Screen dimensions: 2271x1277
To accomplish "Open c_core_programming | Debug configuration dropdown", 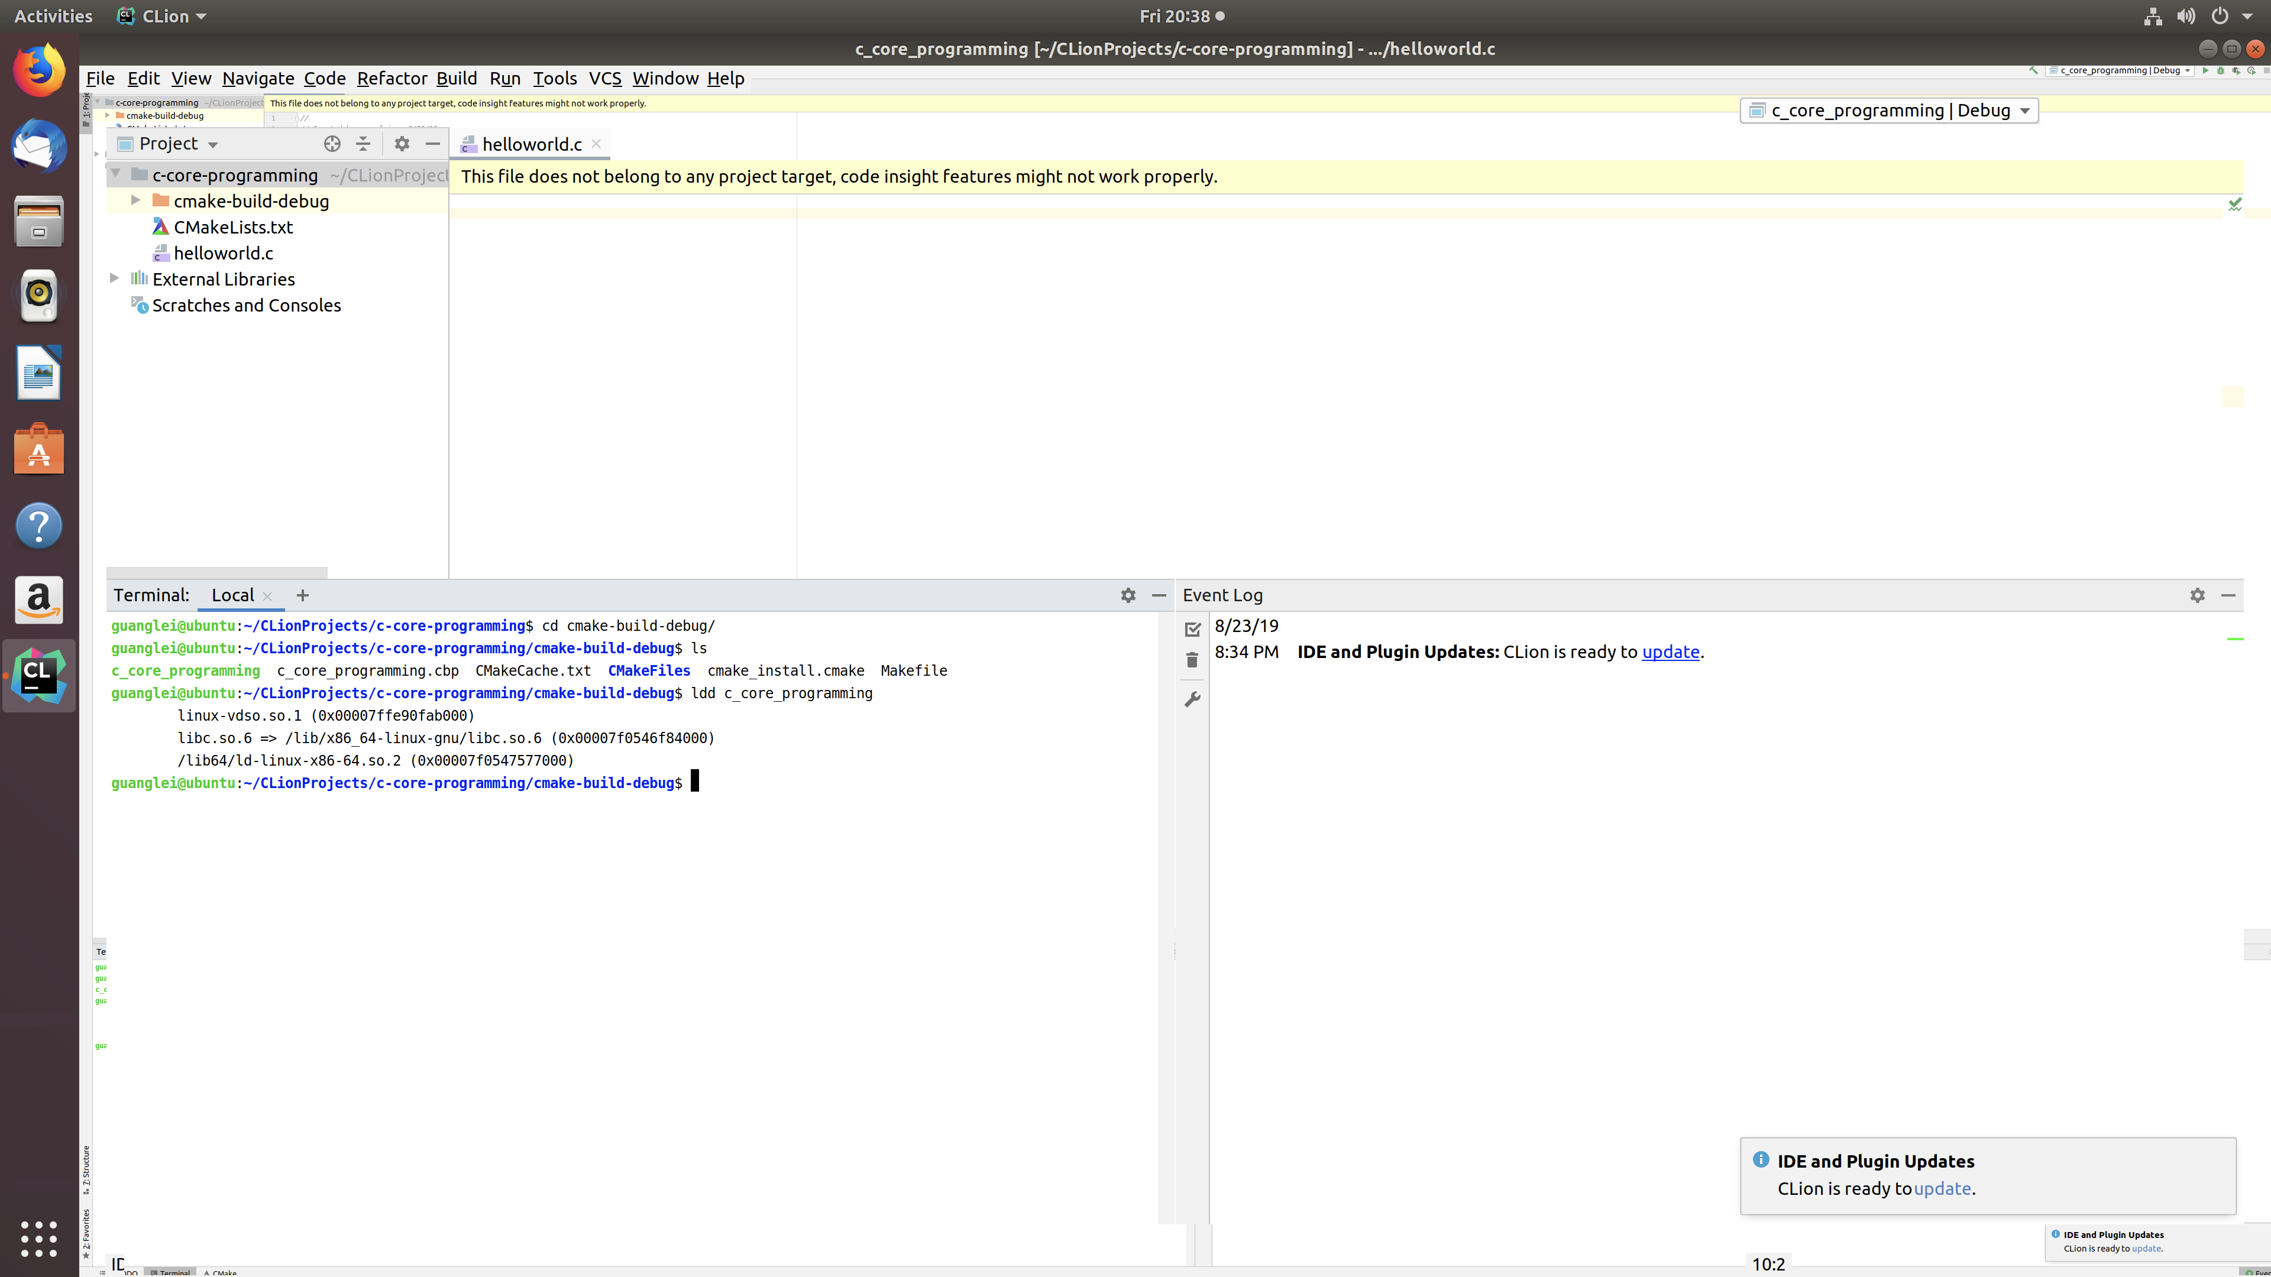I will (1888, 110).
